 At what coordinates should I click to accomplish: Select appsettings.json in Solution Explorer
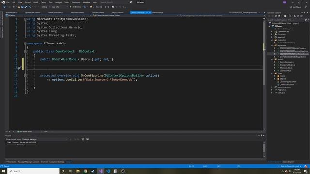(284, 87)
